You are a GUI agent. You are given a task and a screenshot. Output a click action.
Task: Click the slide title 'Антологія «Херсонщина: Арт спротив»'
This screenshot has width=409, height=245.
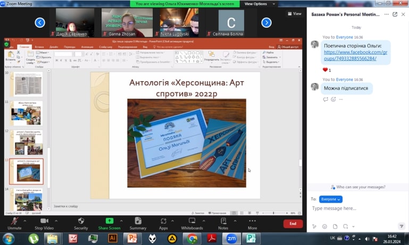187,88
